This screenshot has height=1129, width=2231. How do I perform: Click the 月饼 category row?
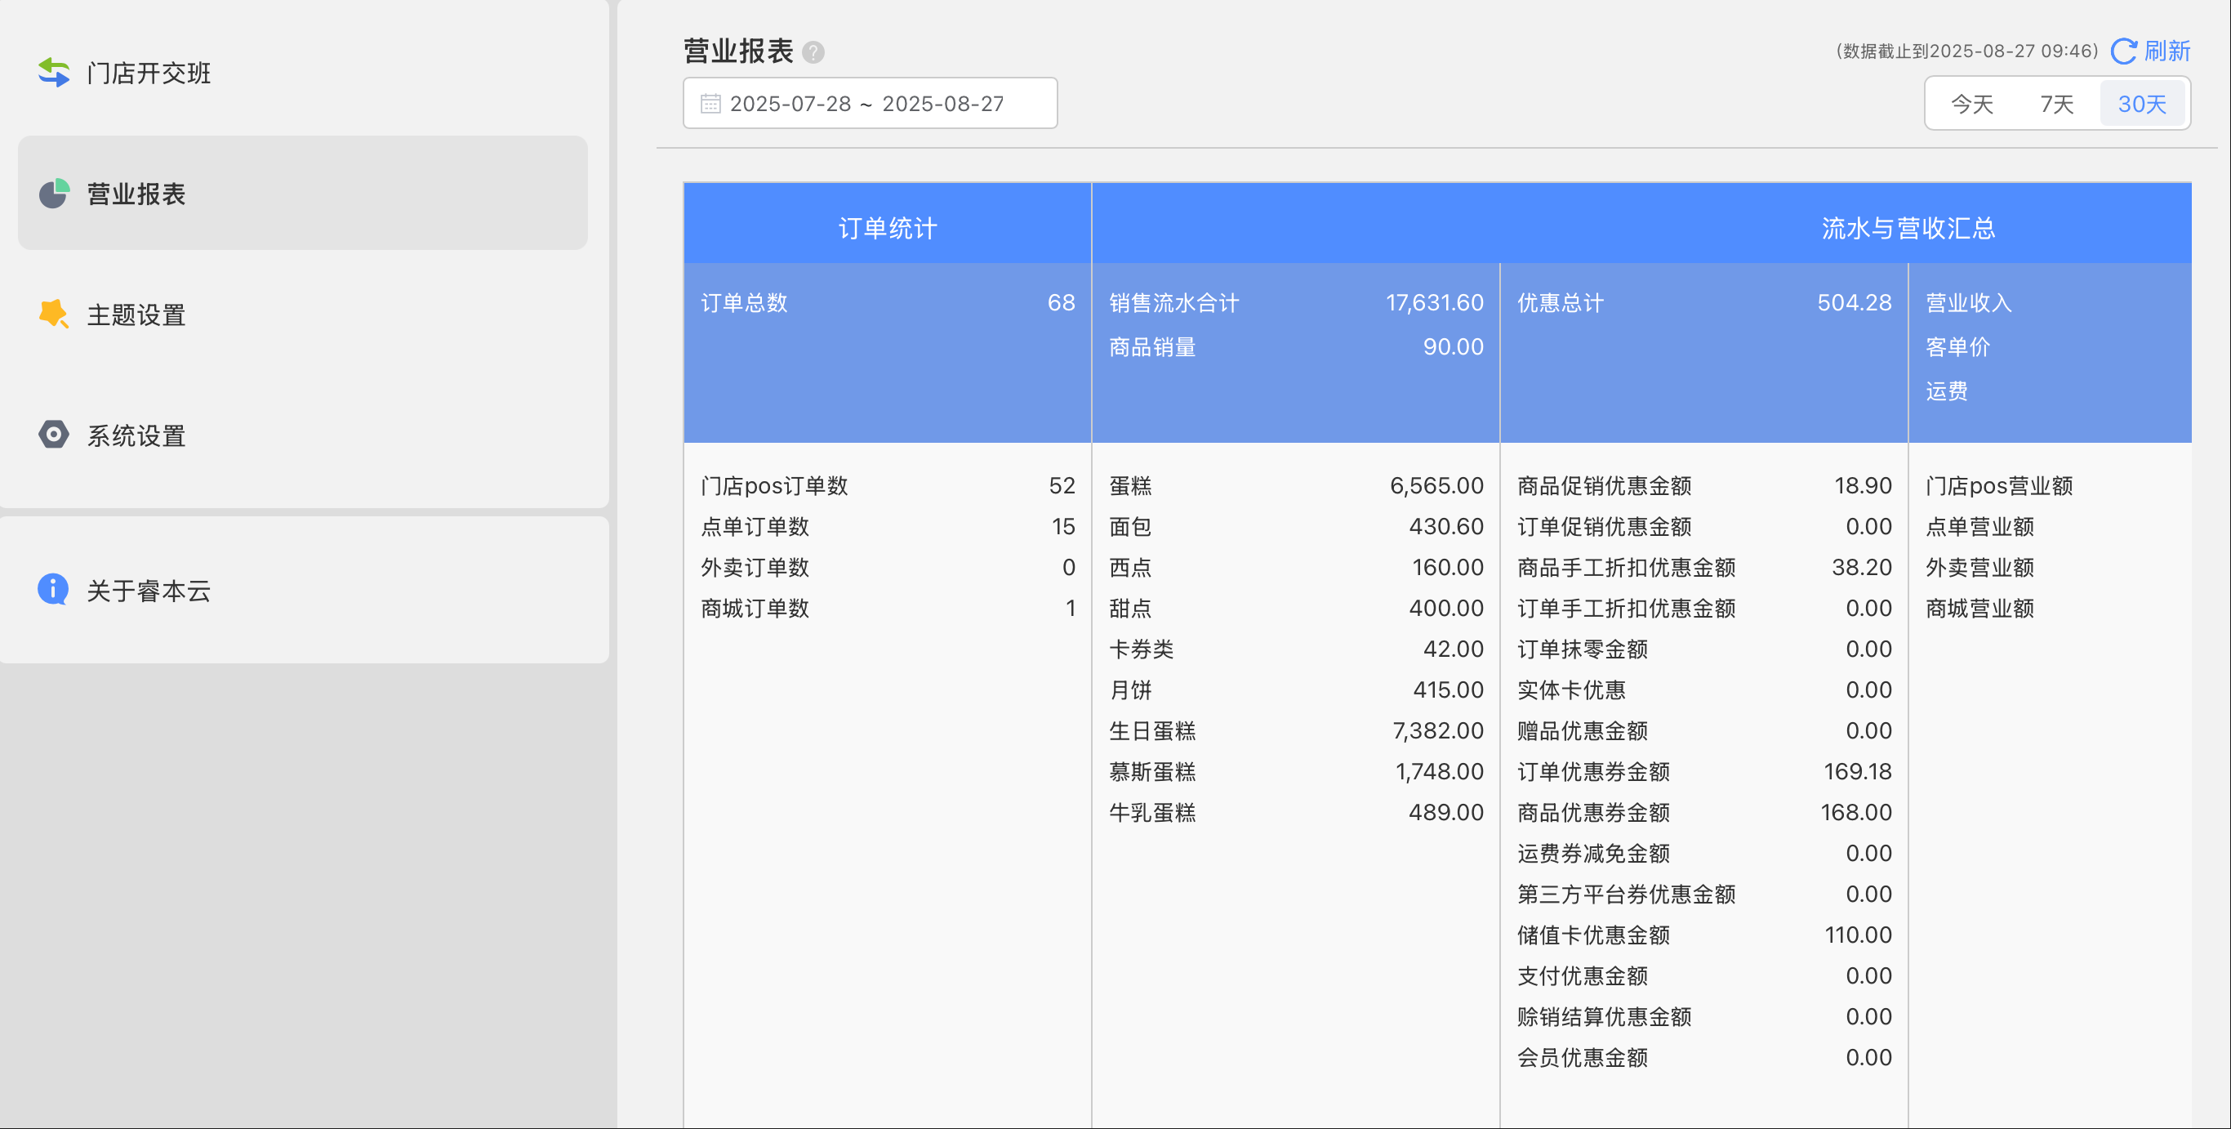1296,689
